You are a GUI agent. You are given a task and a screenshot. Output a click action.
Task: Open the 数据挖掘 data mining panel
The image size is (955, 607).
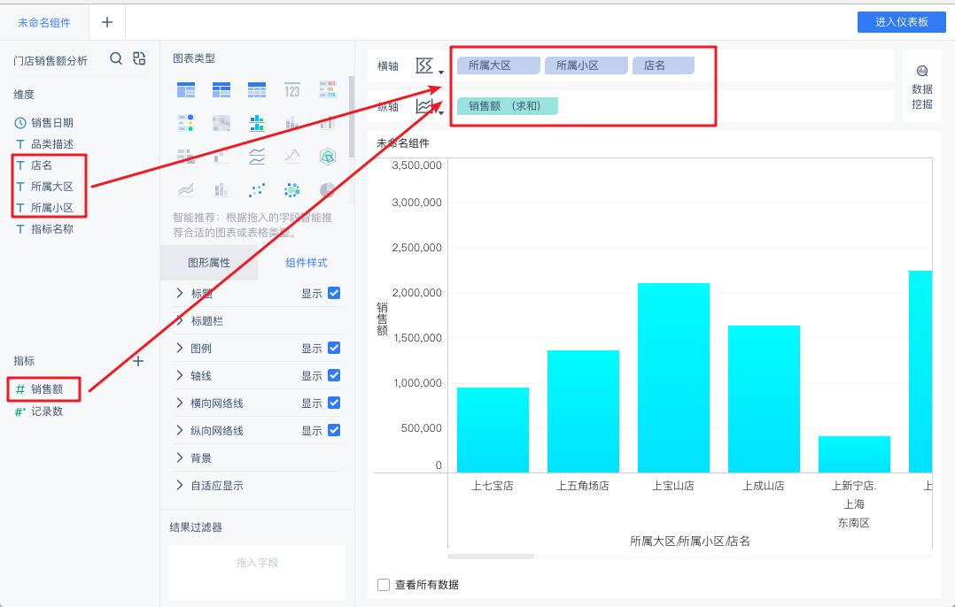[921, 87]
